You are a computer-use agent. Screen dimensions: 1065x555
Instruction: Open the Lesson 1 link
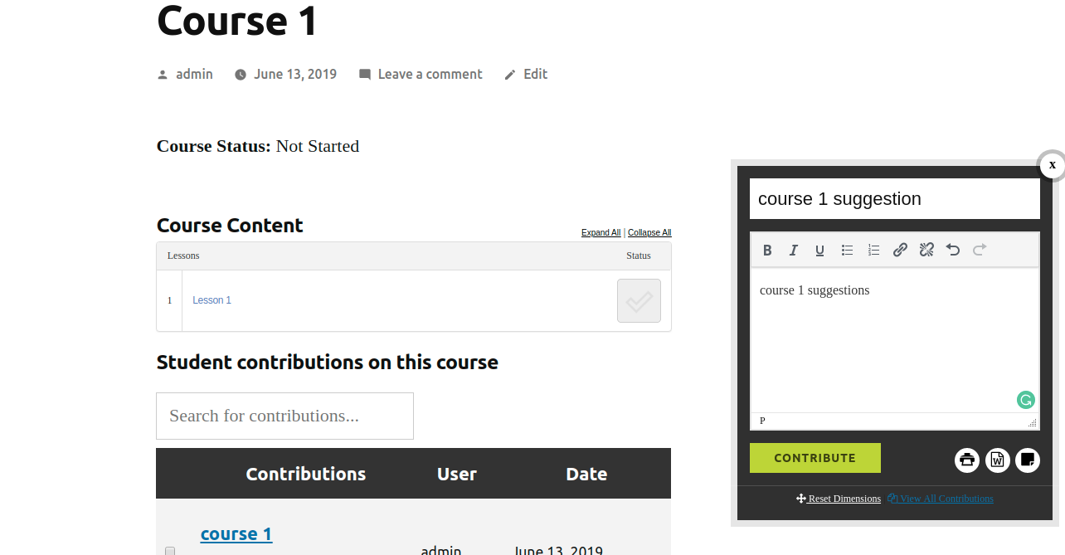tap(212, 300)
